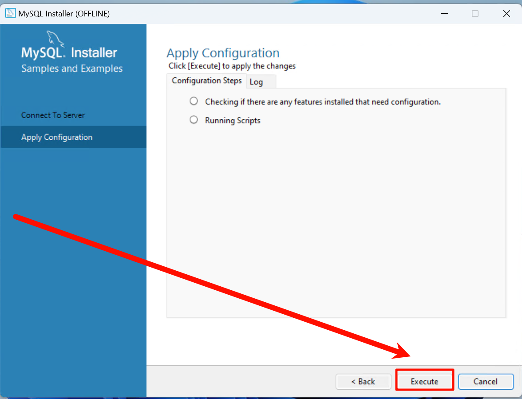Click the status circle for Running Scripts
Screen dimensions: 522x399
(x=194, y=119)
